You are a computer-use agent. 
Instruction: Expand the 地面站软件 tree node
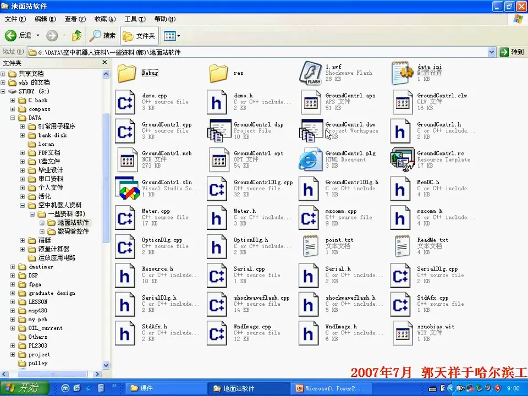pyautogui.click(x=42, y=223)
